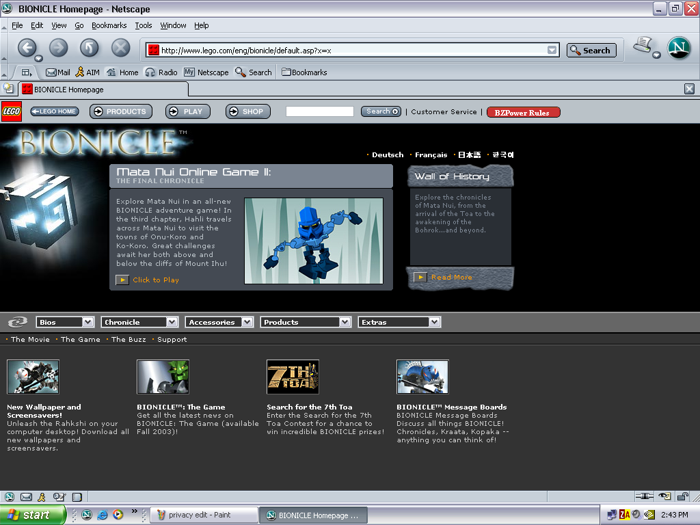The width and height of the screenshot is (700, 525).
Task: Click the URL address field
Action: coord(353,50)
